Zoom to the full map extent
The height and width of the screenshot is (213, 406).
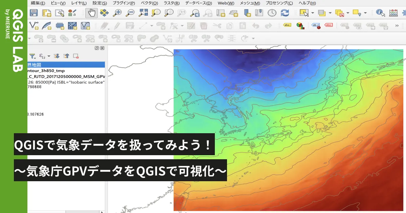coord(143,13)
